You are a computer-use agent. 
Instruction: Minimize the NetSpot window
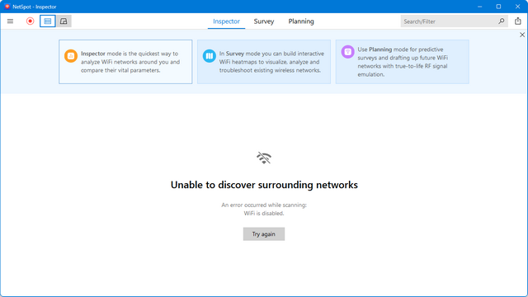click(479, 7)
